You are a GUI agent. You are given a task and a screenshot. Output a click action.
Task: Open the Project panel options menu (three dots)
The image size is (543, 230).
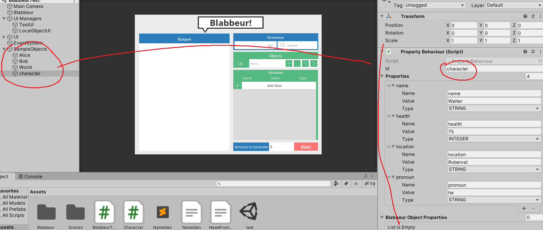(x=372, y=176)
